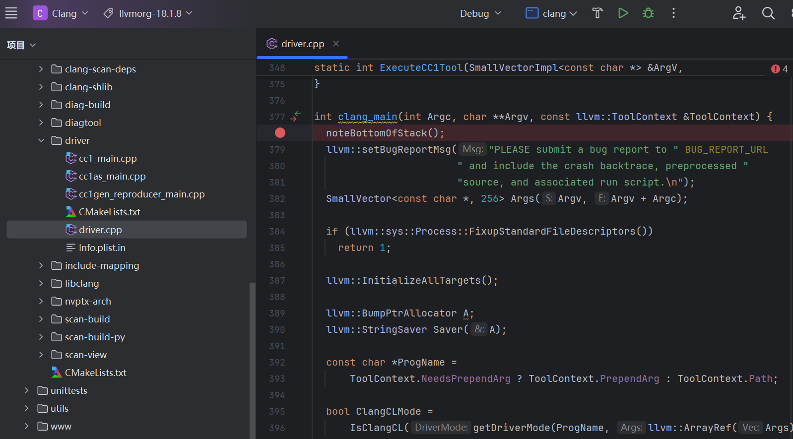This screenshot has width=793, height=439.
Task: Expand the scan-build-py folder
Action: click(41, 337)
